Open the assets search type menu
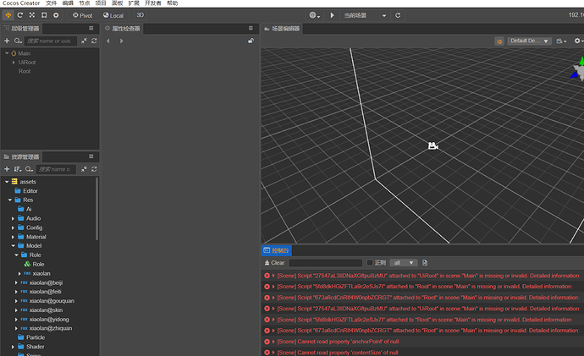Image resolution: width=584 pixels, height=356 pixels. (29, 169)
